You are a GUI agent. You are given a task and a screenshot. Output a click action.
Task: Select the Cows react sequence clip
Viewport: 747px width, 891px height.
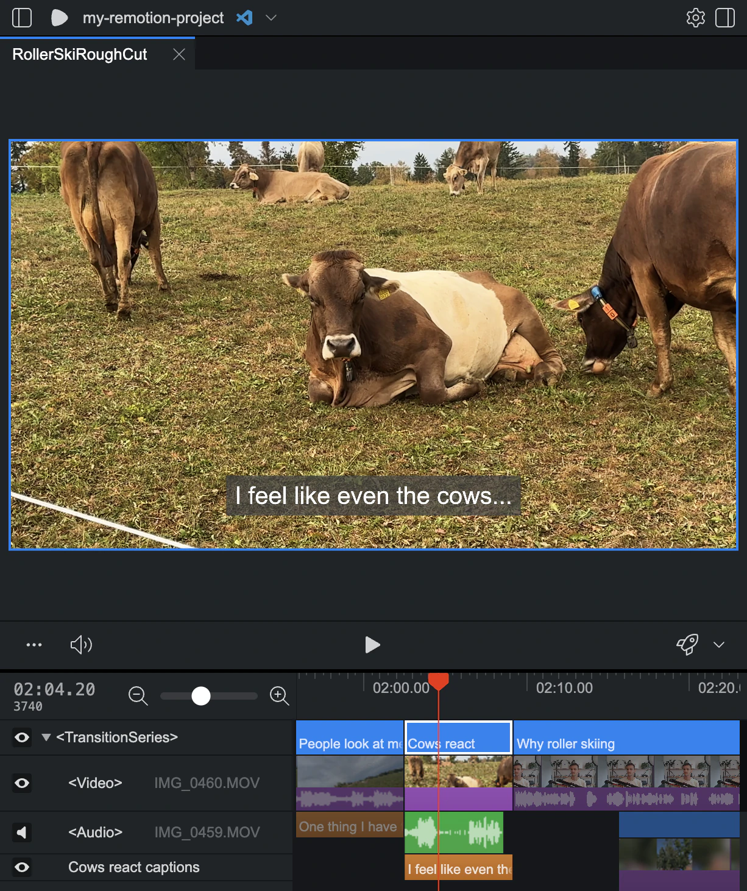tap(458, 738)
